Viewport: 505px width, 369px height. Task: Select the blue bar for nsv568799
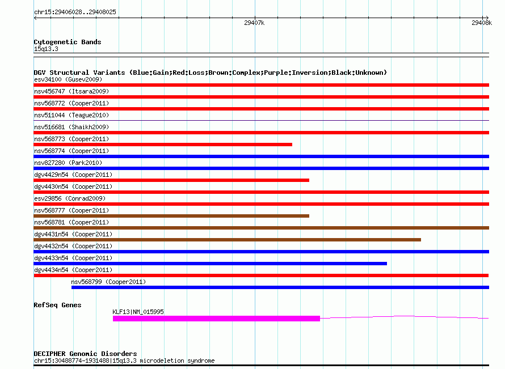pyautogui.click(x=280, y=287)
